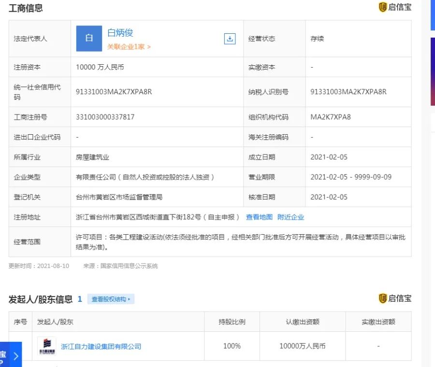Click the 工商信息 section heading
435x367 pixels.
[26, 8]
